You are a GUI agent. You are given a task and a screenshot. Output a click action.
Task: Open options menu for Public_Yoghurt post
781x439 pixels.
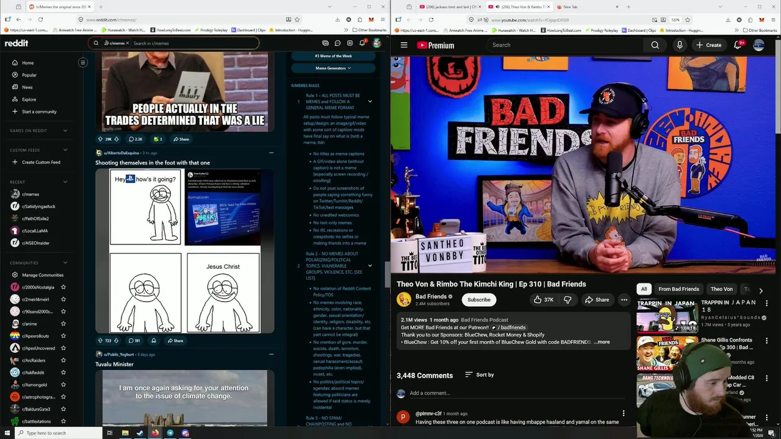click(x=272, y=354)
